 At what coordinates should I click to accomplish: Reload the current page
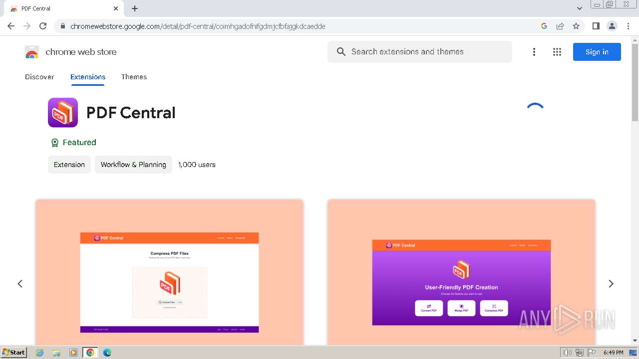coord(43,26)
